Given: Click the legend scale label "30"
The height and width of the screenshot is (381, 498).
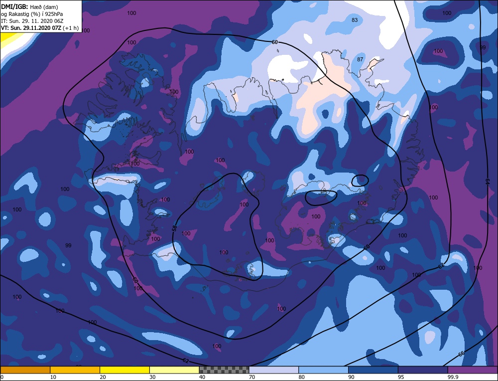Looking at the screenshot, I should 152,377.
